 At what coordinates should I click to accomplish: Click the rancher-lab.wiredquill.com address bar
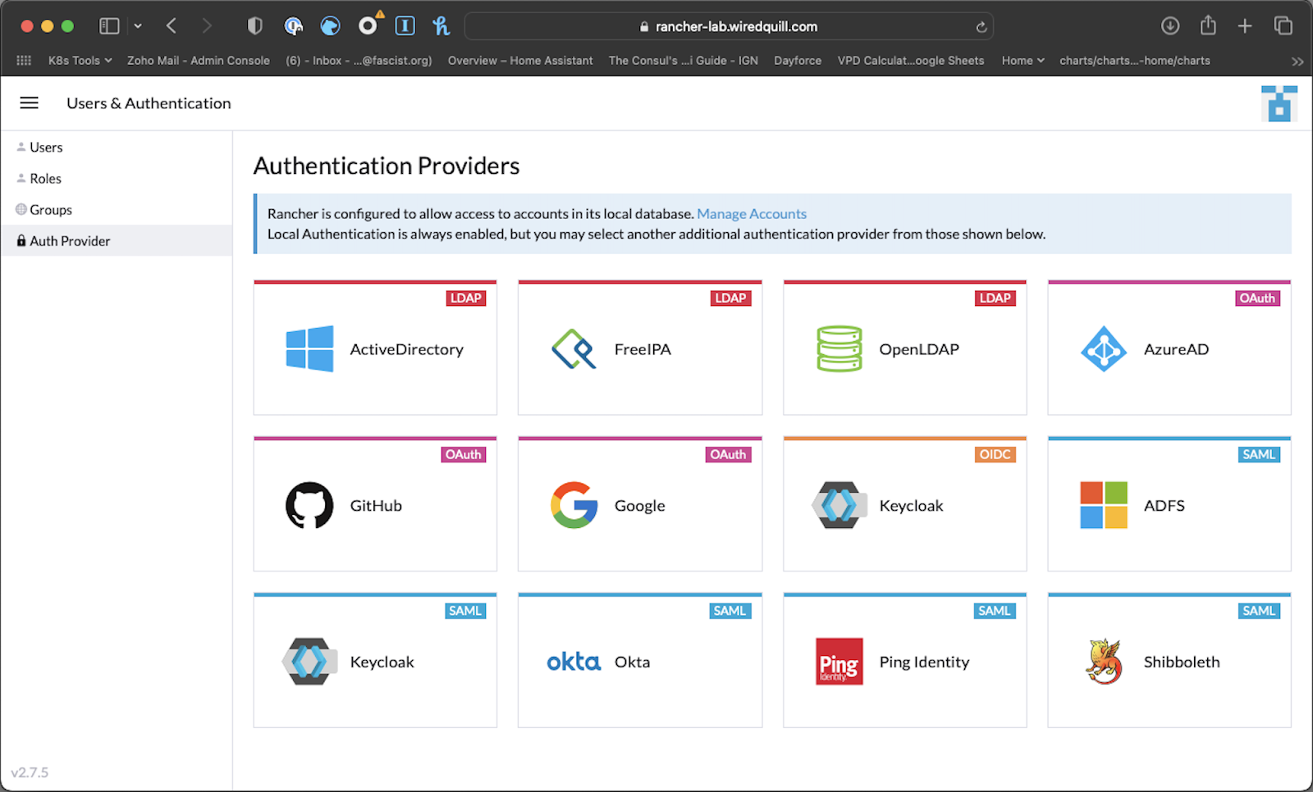[x=729, y=26]
